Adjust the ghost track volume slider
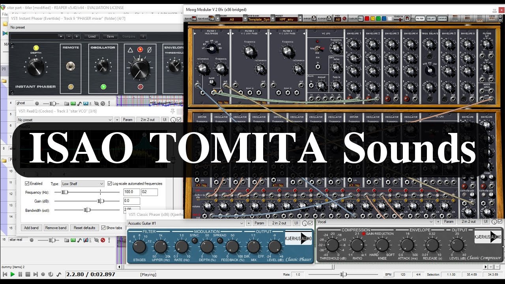Viewport: 505px width, 284px height. (53, 103)
